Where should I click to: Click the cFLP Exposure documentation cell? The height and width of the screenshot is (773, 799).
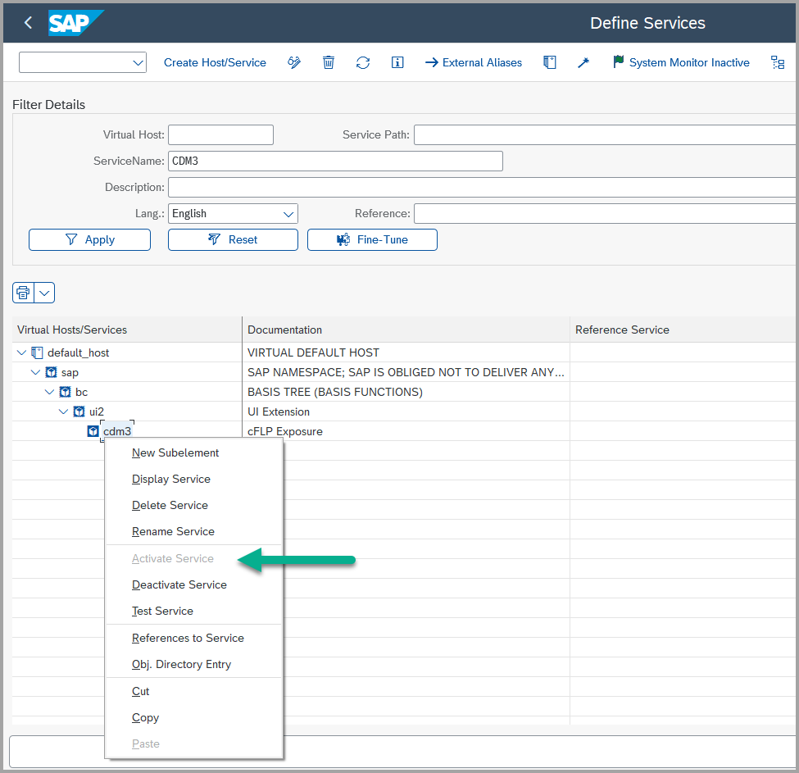pos(406,431)
